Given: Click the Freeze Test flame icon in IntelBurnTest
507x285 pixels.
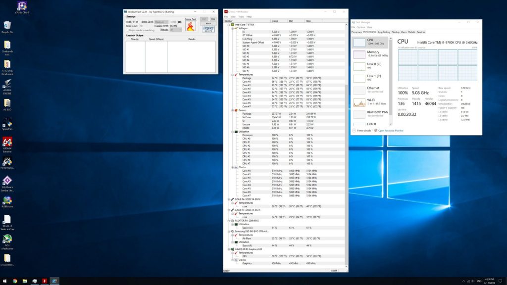Looking at the screenshot, I should coord(191,26).
